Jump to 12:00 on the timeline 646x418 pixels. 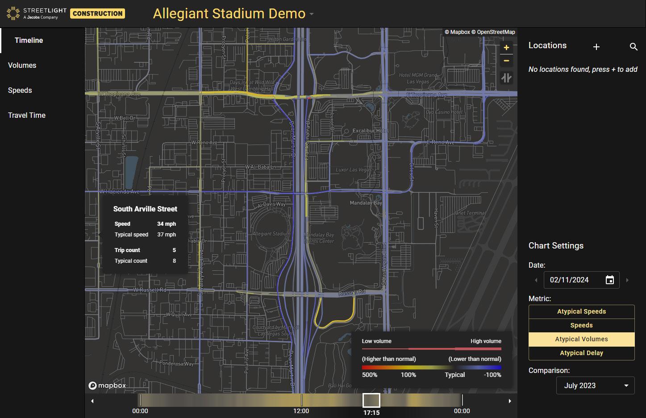pos(301,400)
